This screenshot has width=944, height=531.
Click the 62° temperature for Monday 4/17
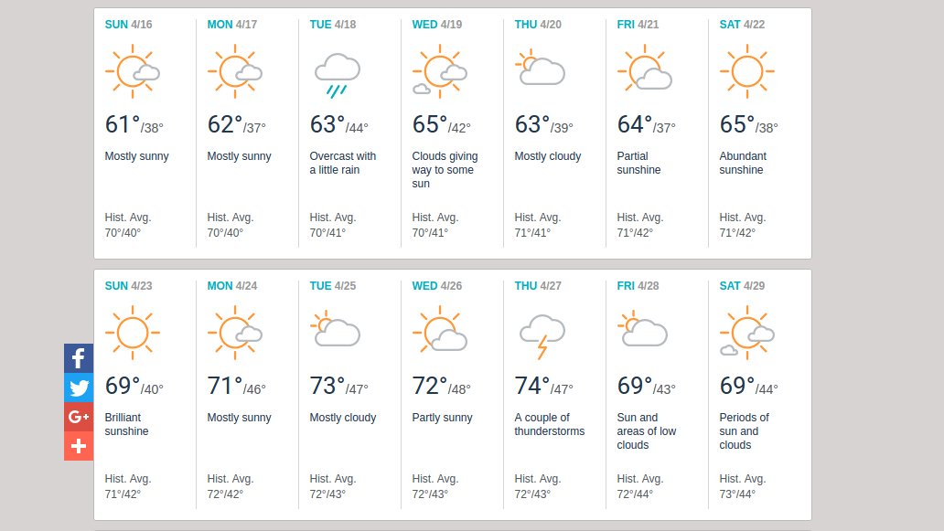click(x=225, y=125)
